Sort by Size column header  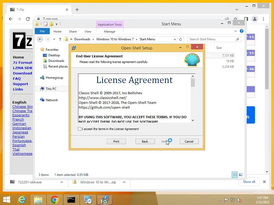click(x=219, y=48)
